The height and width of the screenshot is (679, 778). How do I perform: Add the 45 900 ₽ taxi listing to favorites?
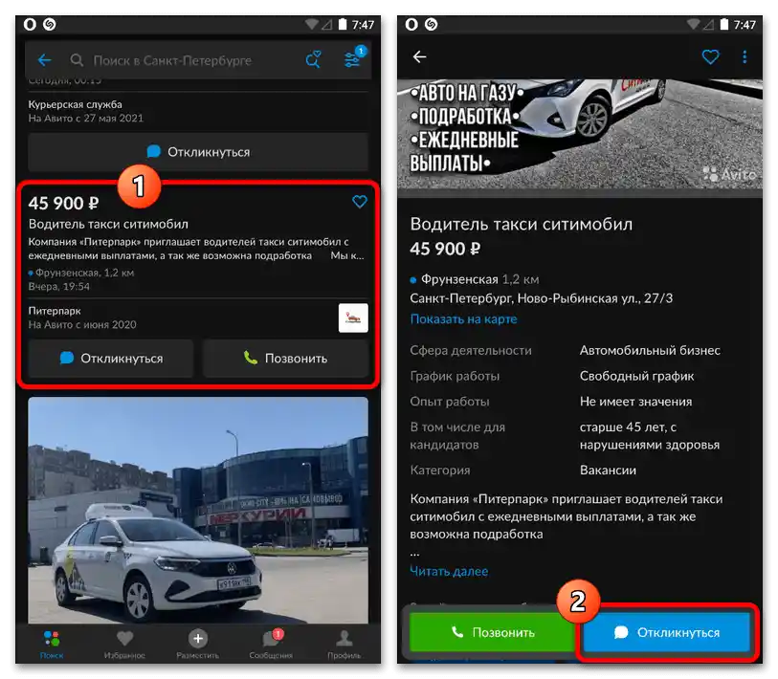[359, 202]
